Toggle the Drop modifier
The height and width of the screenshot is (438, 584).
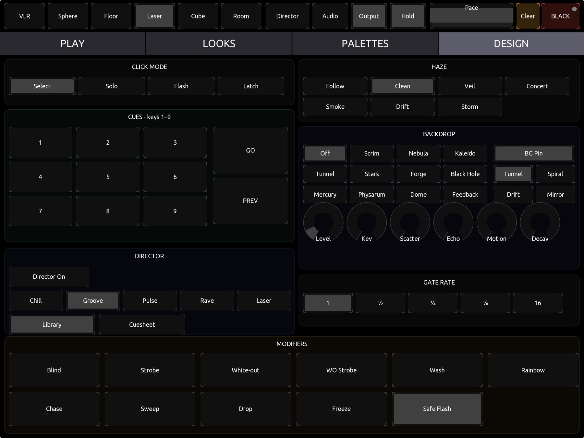(246, 409)
